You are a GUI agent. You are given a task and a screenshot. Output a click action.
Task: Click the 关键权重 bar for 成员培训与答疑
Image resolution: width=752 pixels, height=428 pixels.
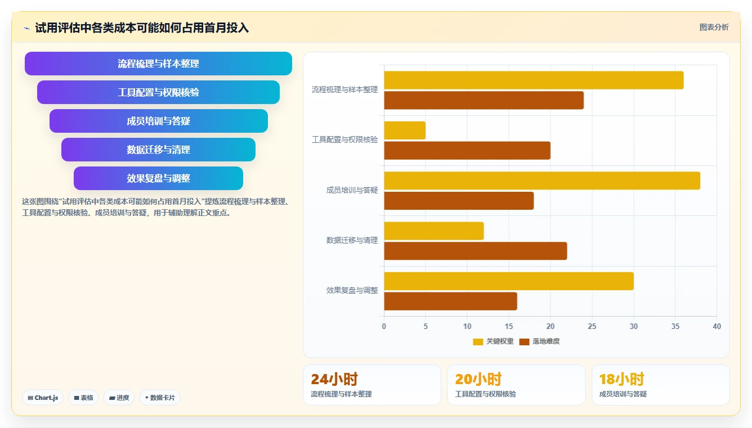pos(542,181)
